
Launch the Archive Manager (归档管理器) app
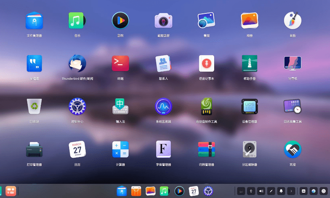(206, 150)
